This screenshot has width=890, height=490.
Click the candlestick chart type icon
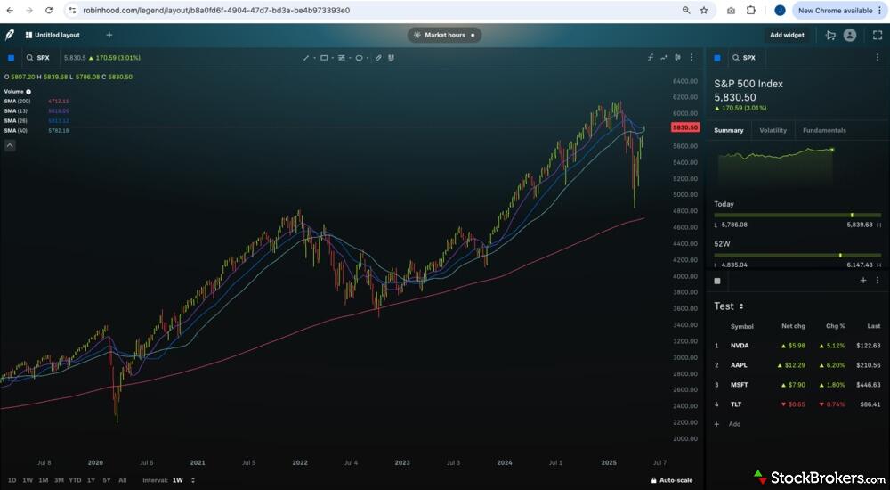[678, 58]
